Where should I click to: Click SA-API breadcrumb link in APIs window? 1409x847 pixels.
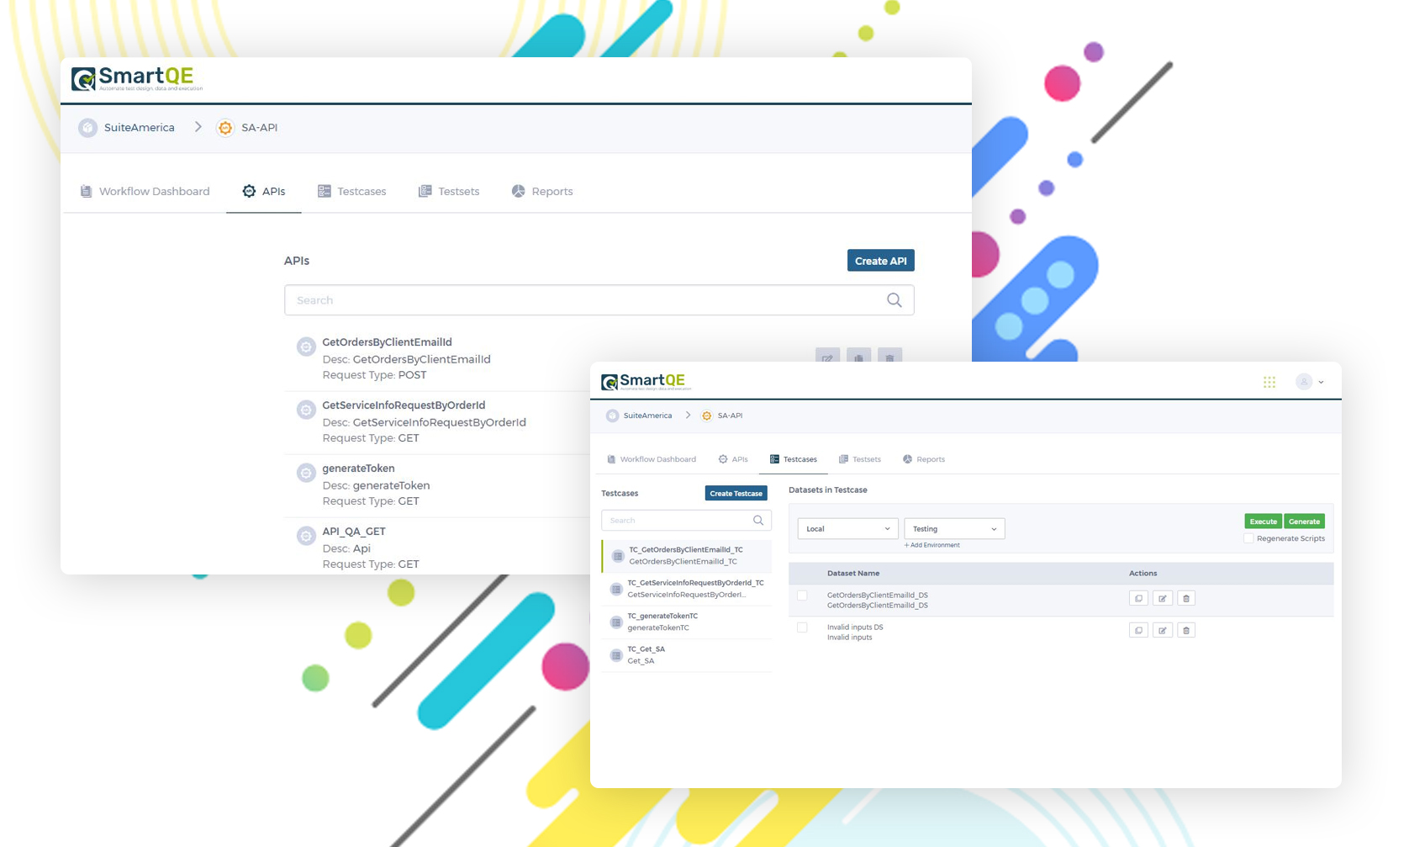click(x=260, y=128)
